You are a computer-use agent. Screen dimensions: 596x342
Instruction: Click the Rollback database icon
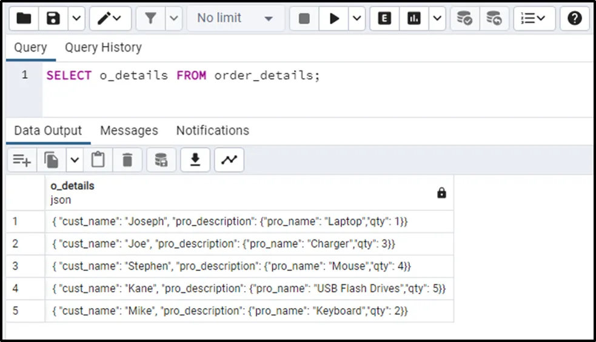pyautogui.click(x=494, y=18)
